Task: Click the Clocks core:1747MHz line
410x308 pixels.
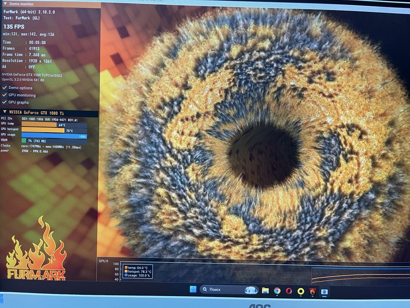Action: pos(41,147)
